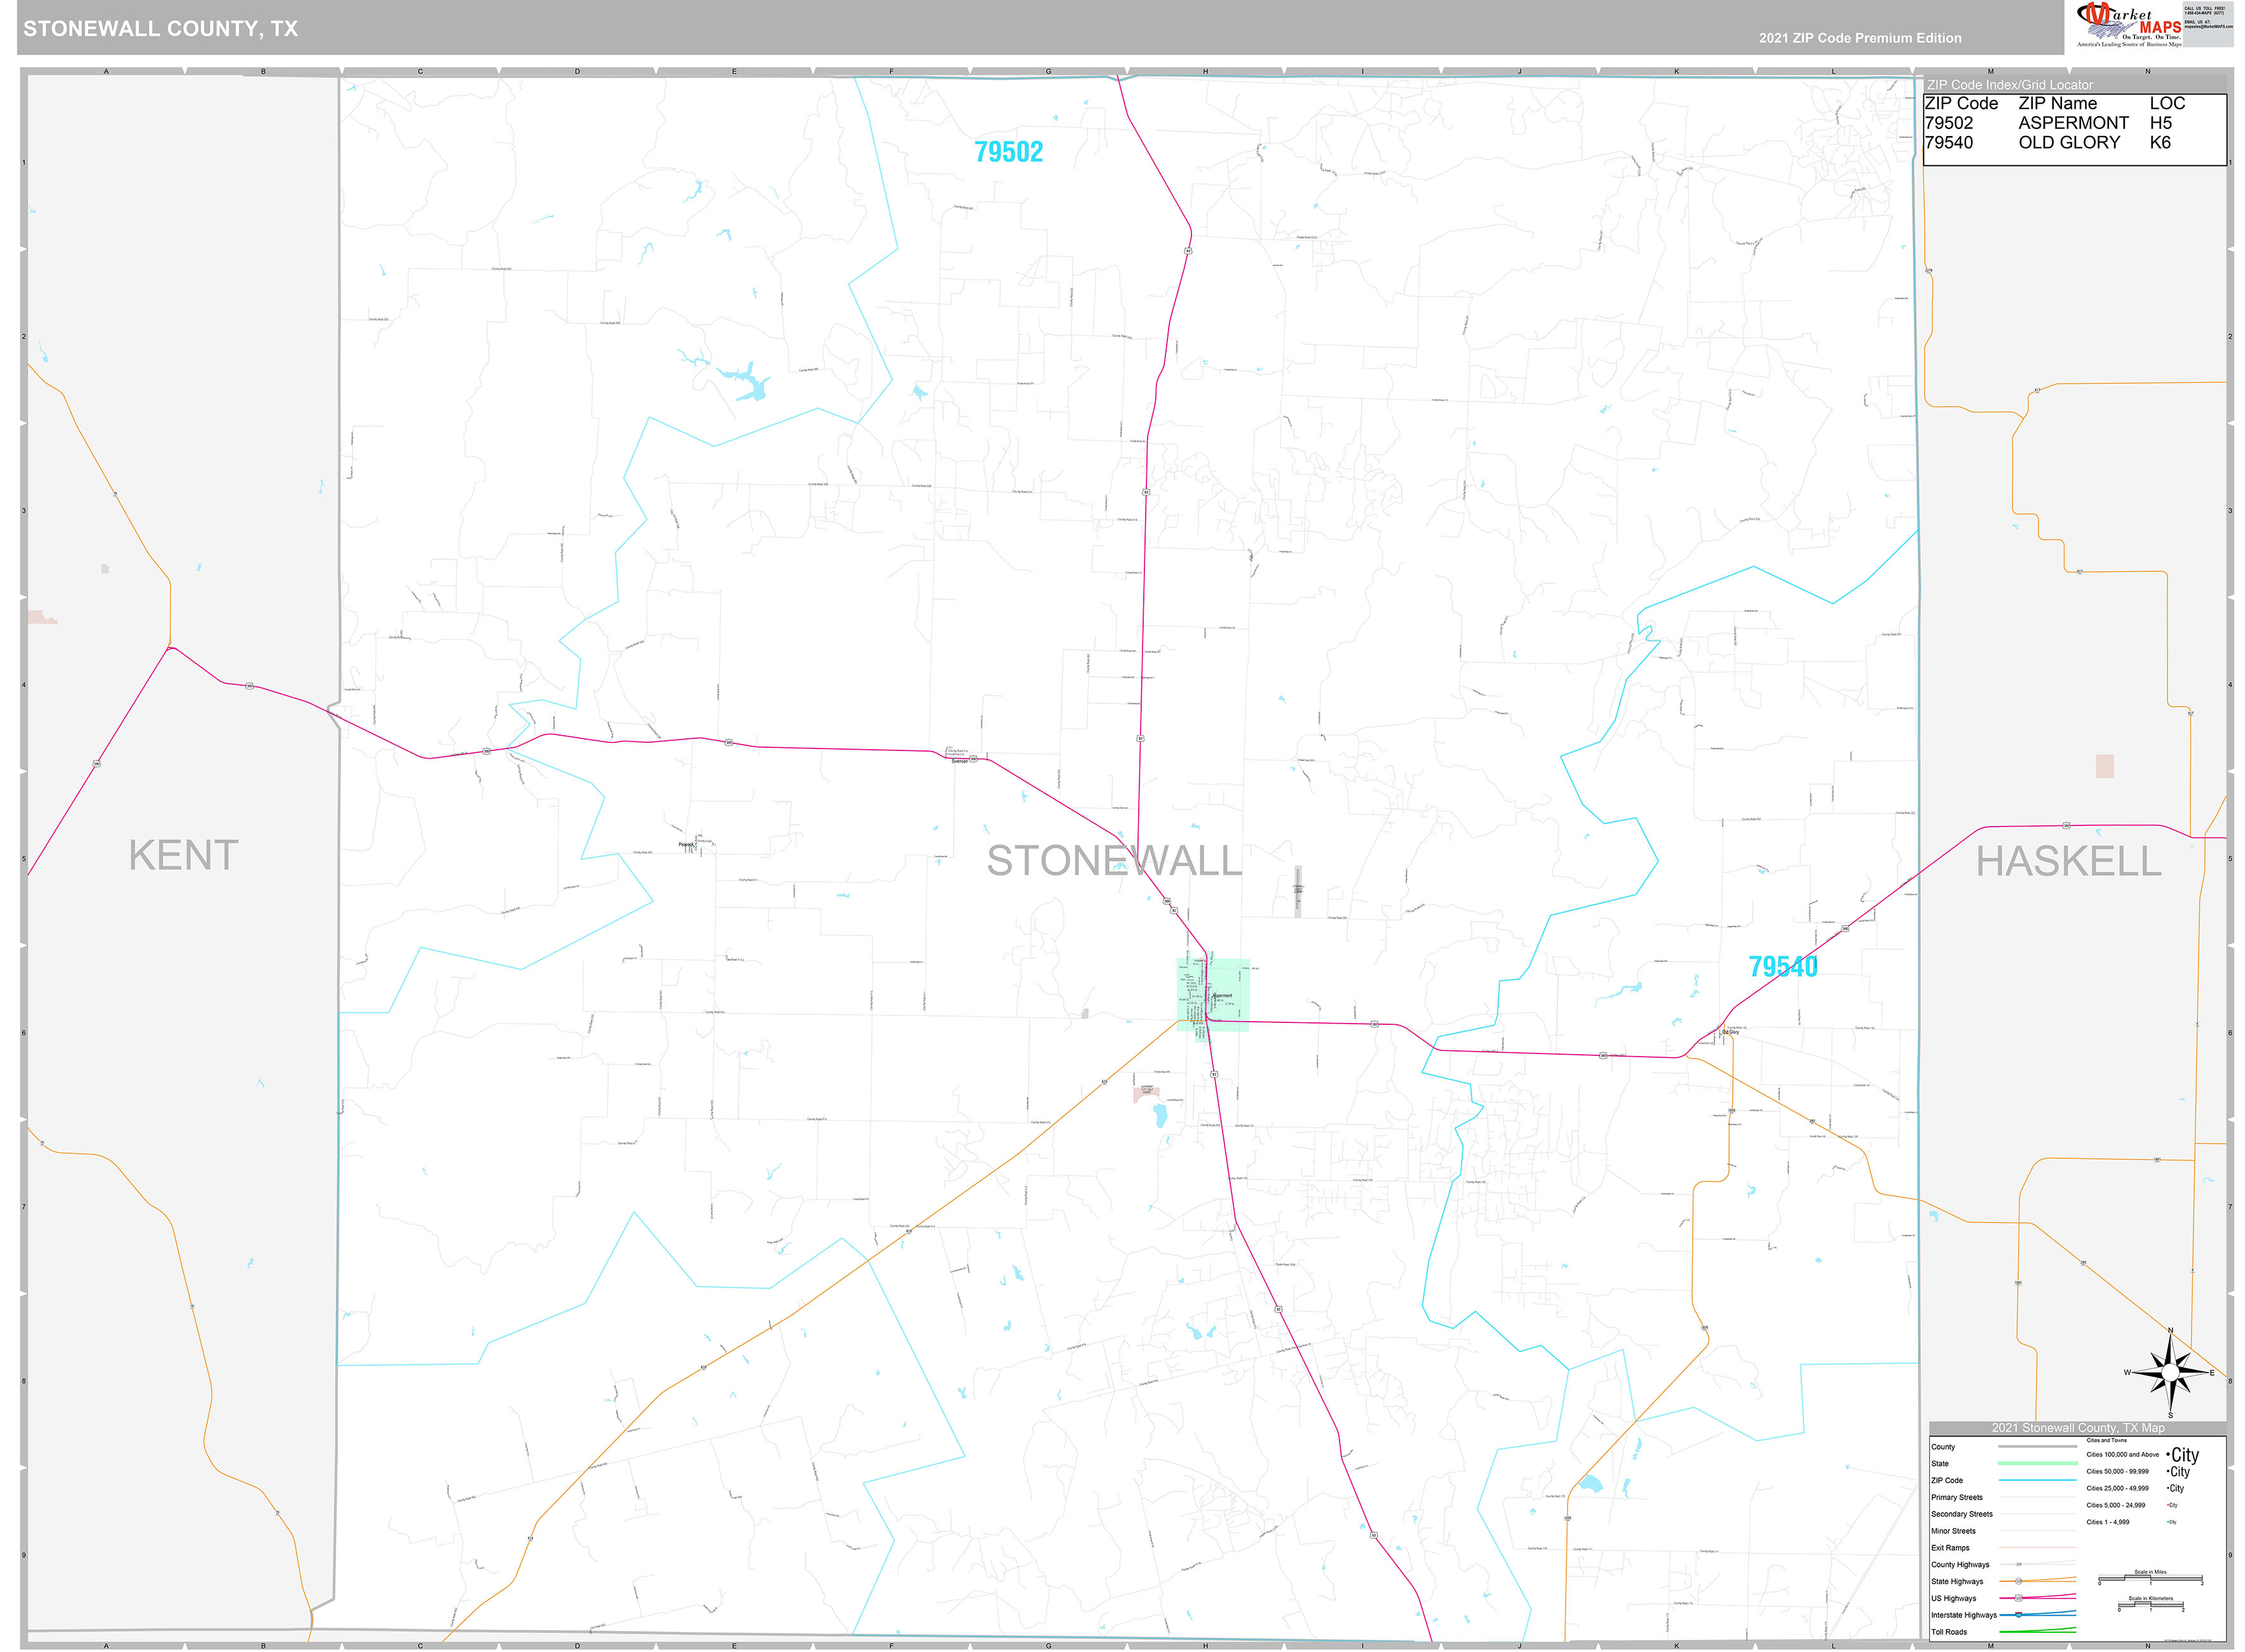Click the Toll Roads legend symbol
This screenshot has width=2245, height=1652.
tap(2039, 1632)
